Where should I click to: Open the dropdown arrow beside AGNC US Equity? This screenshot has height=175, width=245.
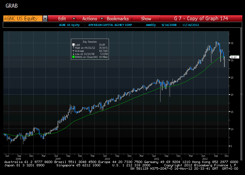[x=45, y=19]
